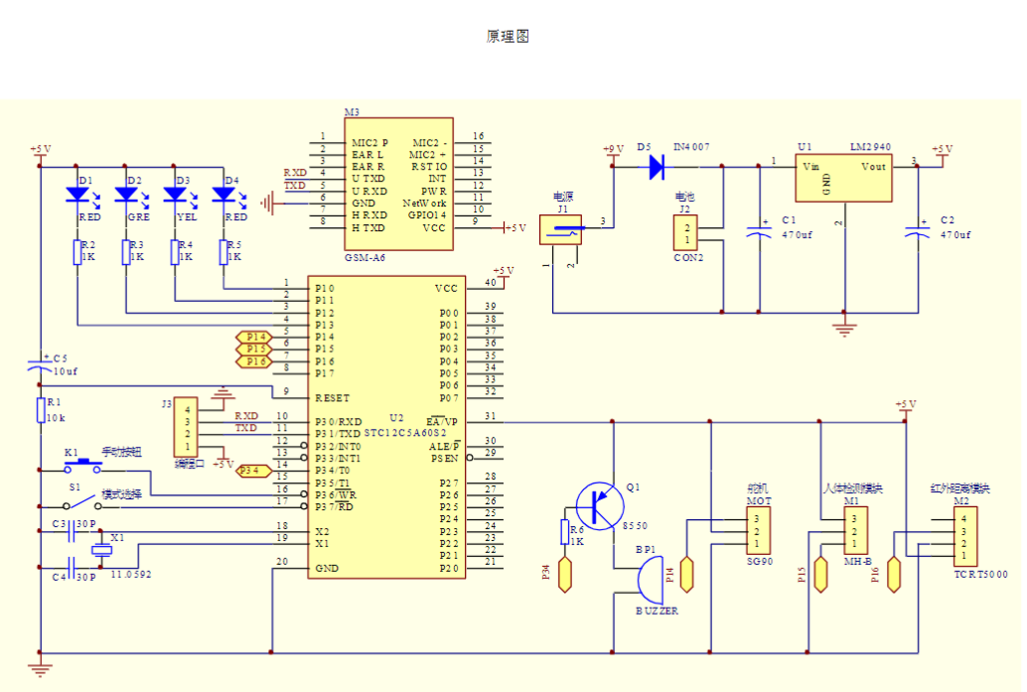
Task: Click the 原理图 title text
Action: pos(508,37)
